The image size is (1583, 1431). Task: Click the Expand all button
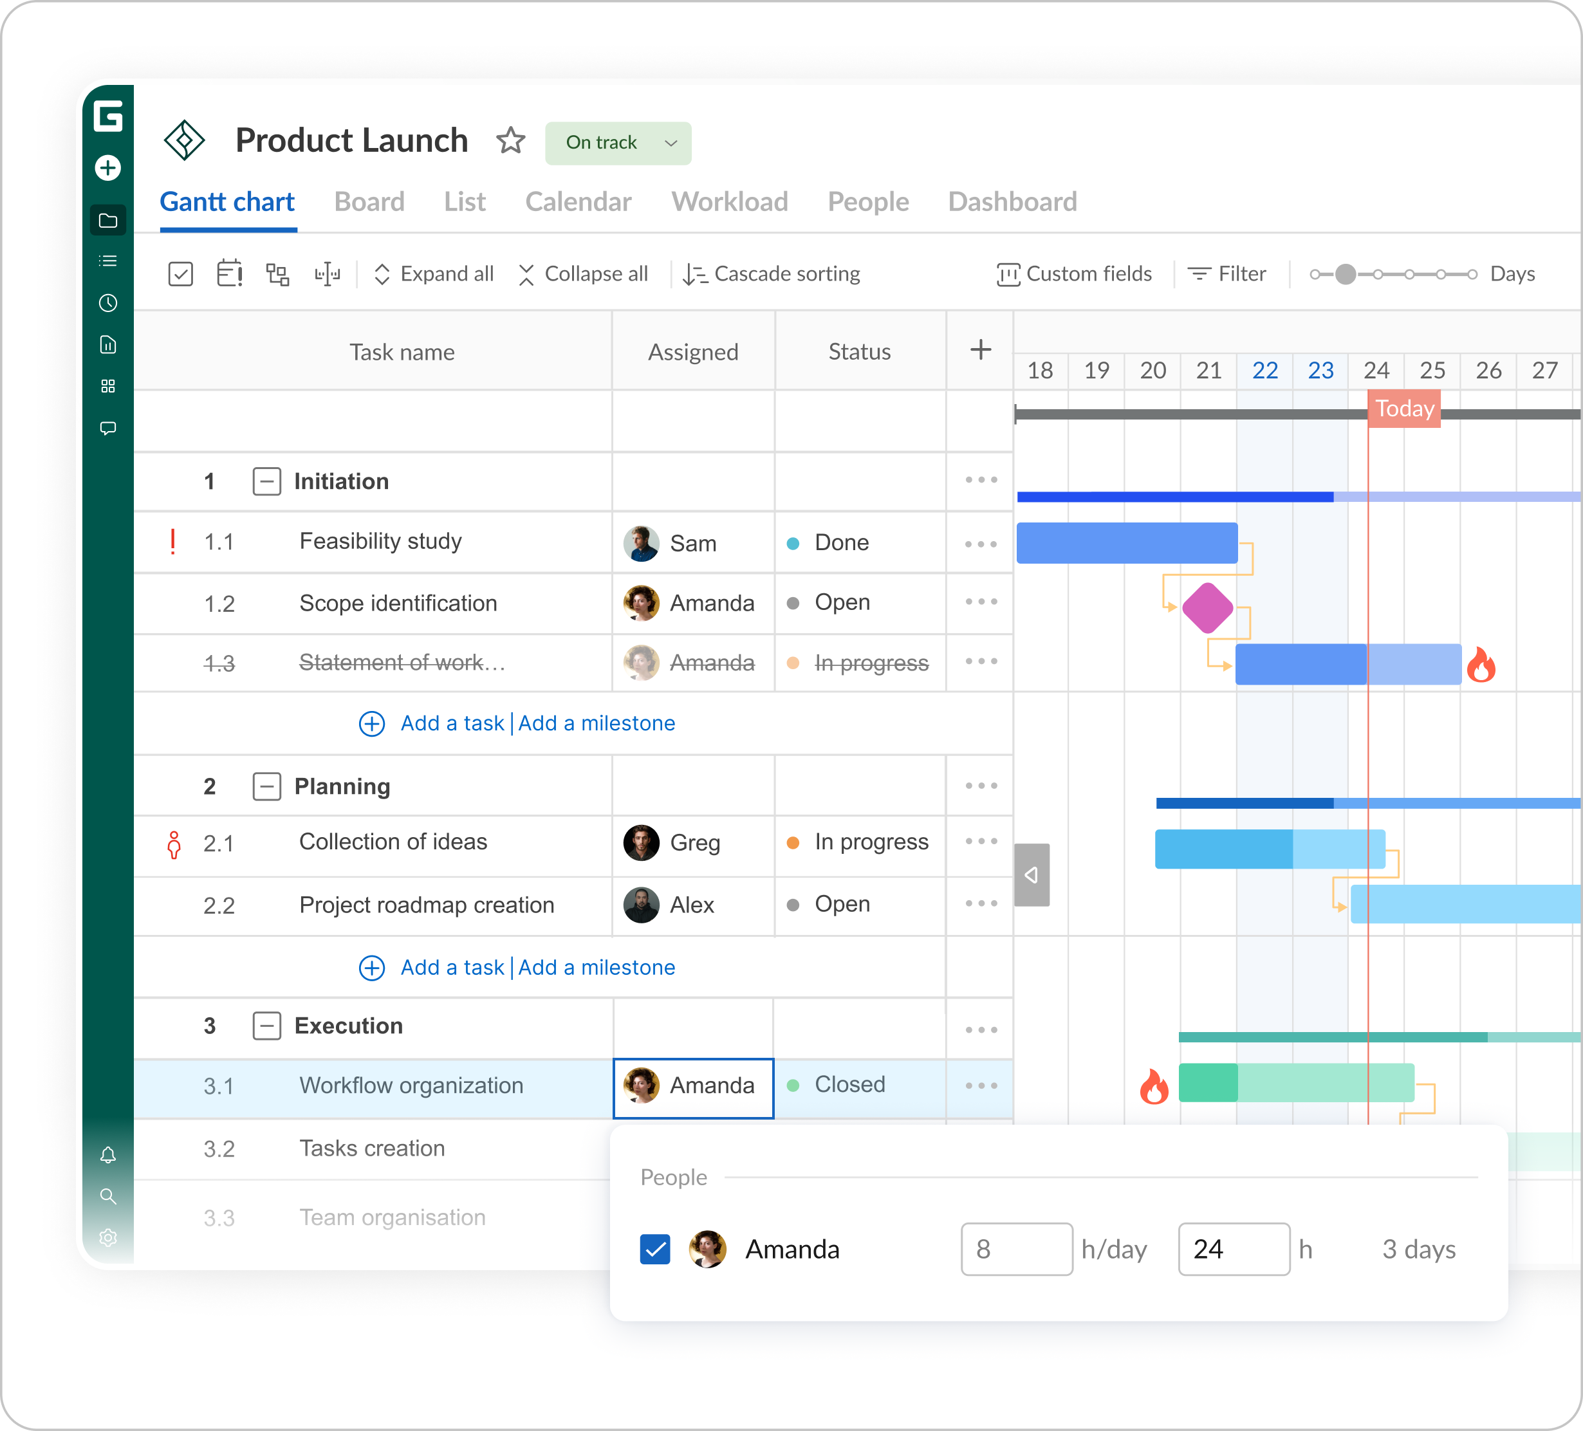click(x=434, y=274)
